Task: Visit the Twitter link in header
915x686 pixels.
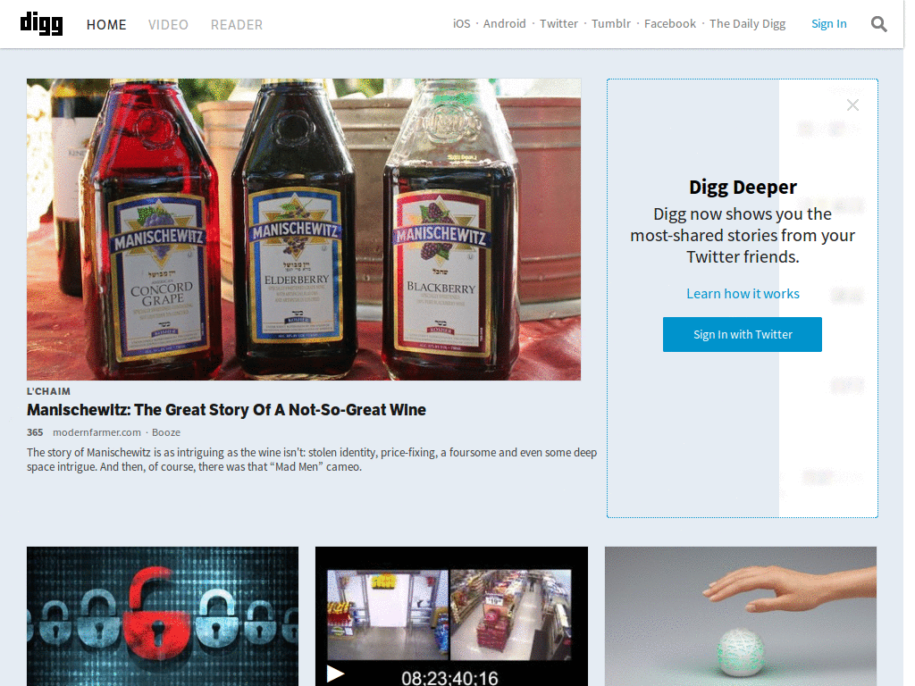Action: [558, 24]
